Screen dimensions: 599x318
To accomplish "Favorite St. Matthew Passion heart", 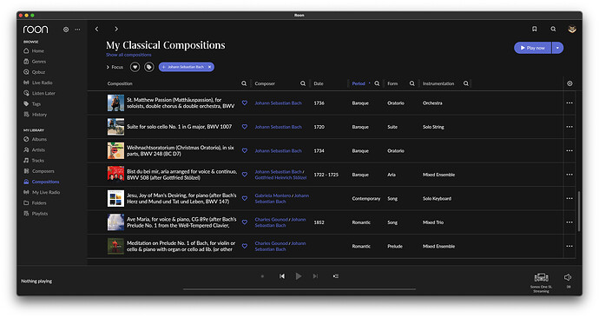I will [245, 103].
